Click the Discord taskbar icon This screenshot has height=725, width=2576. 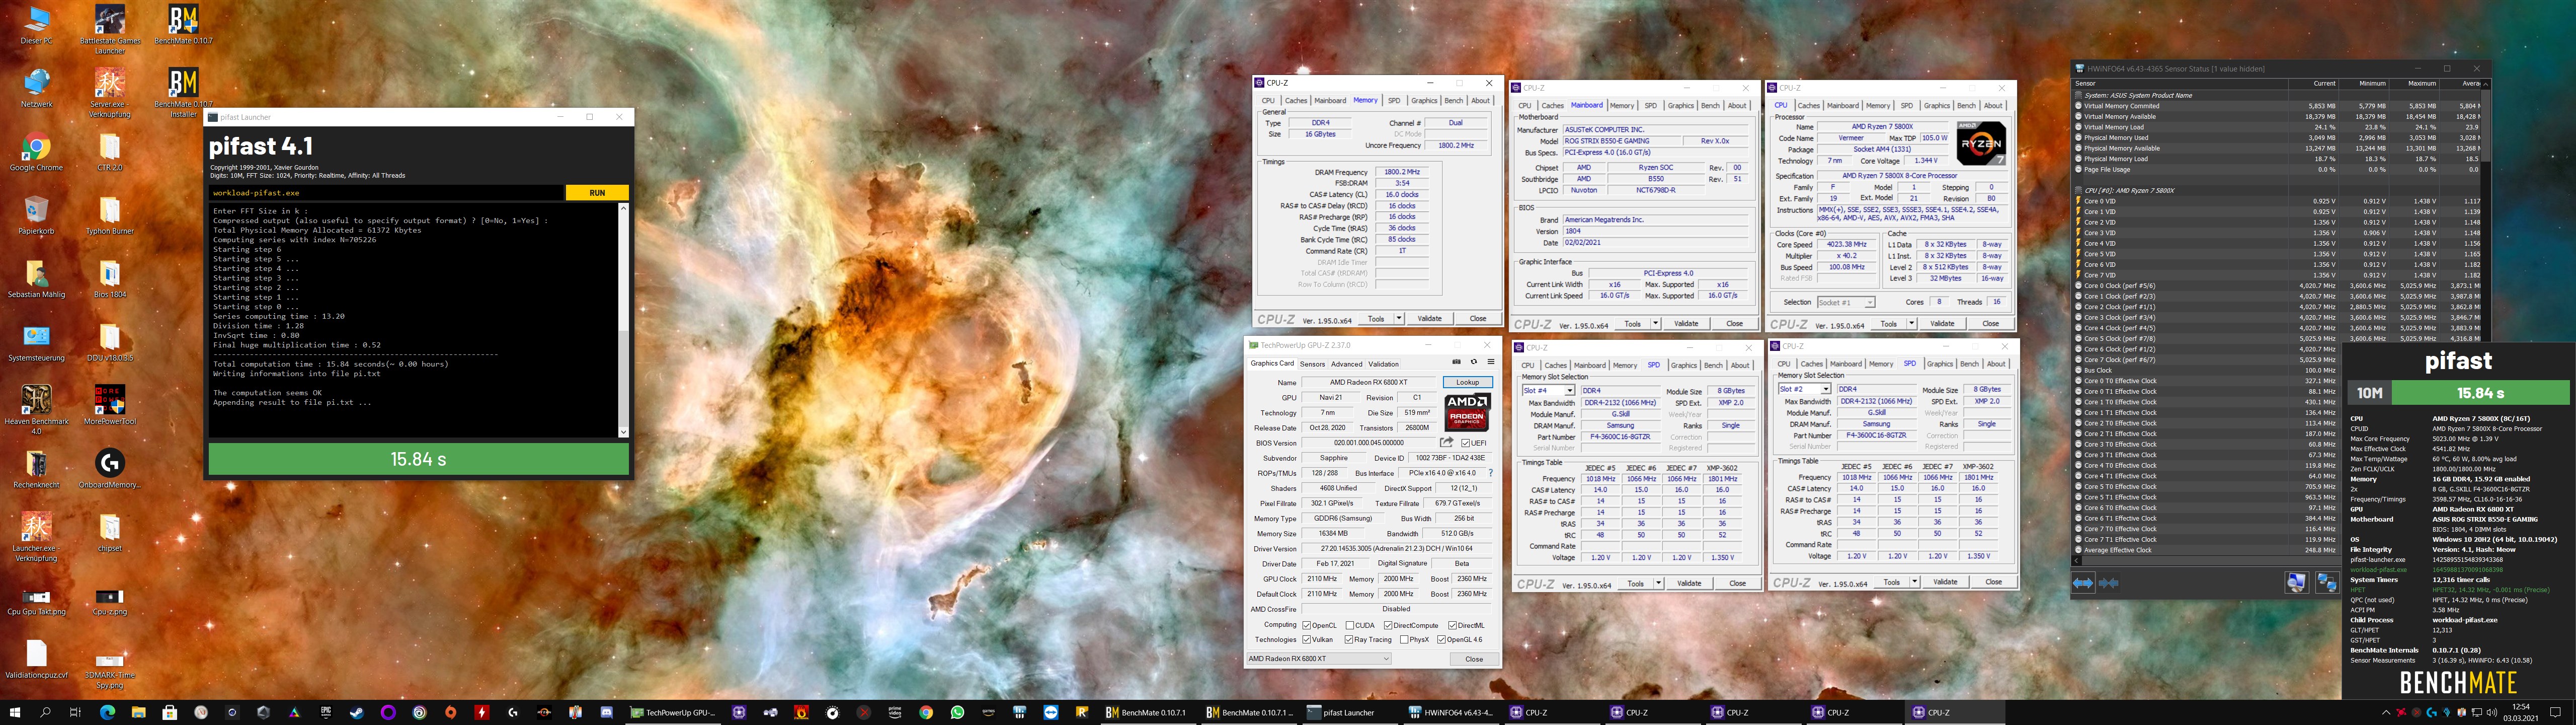click(606, 712)
